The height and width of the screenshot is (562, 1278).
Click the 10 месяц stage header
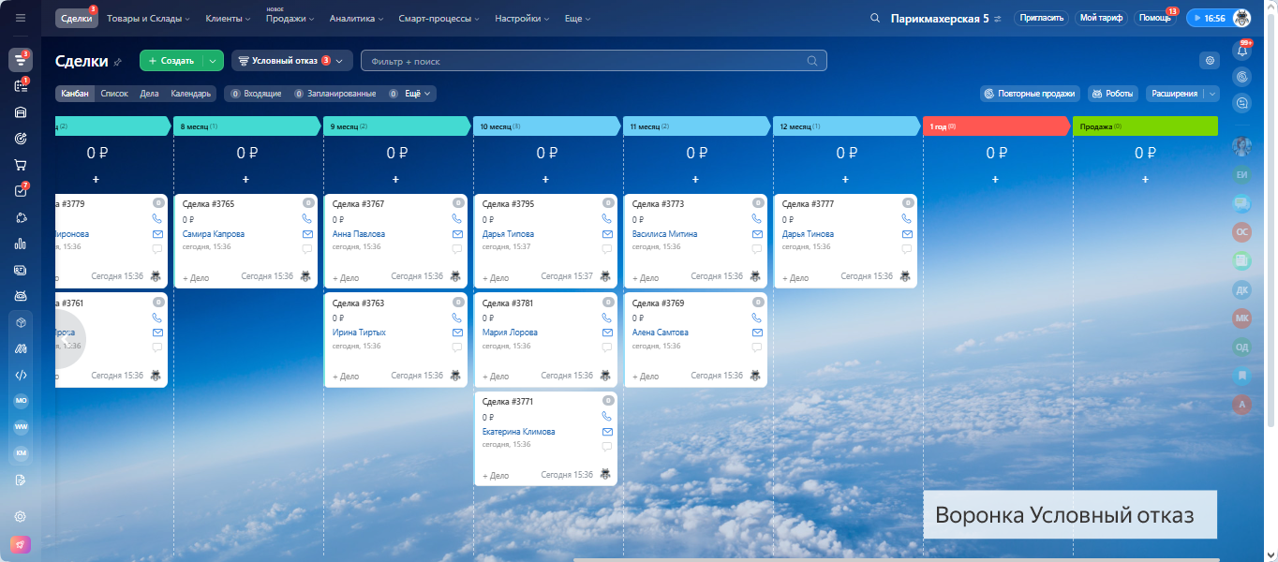pos(546,126)
